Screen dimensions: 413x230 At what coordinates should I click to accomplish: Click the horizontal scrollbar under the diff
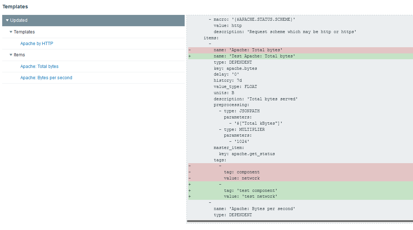(300, 221)
